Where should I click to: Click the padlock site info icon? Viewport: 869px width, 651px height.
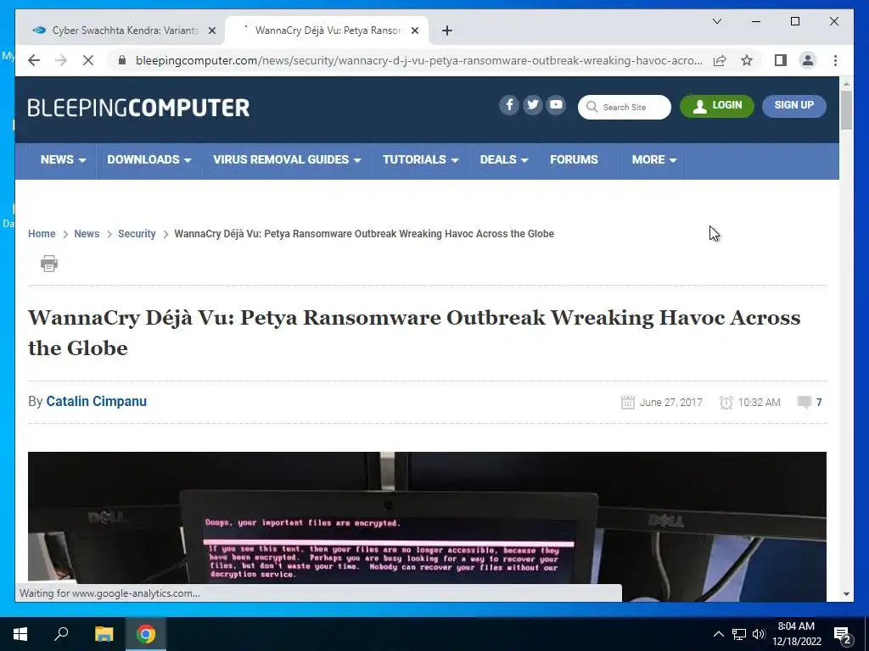click(122, 60)
